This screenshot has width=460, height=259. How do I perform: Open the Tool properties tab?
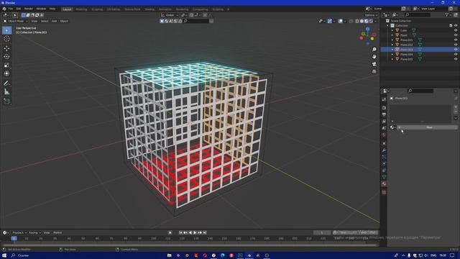[384, 100]
